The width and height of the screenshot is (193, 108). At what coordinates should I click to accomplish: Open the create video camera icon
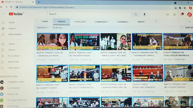click(x=167, y=15)
